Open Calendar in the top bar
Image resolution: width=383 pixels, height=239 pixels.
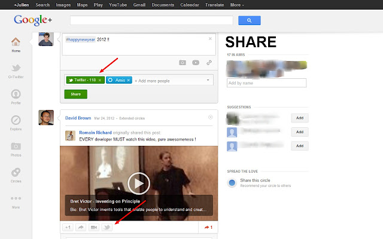pyautogui.click(x=190, y=5)
